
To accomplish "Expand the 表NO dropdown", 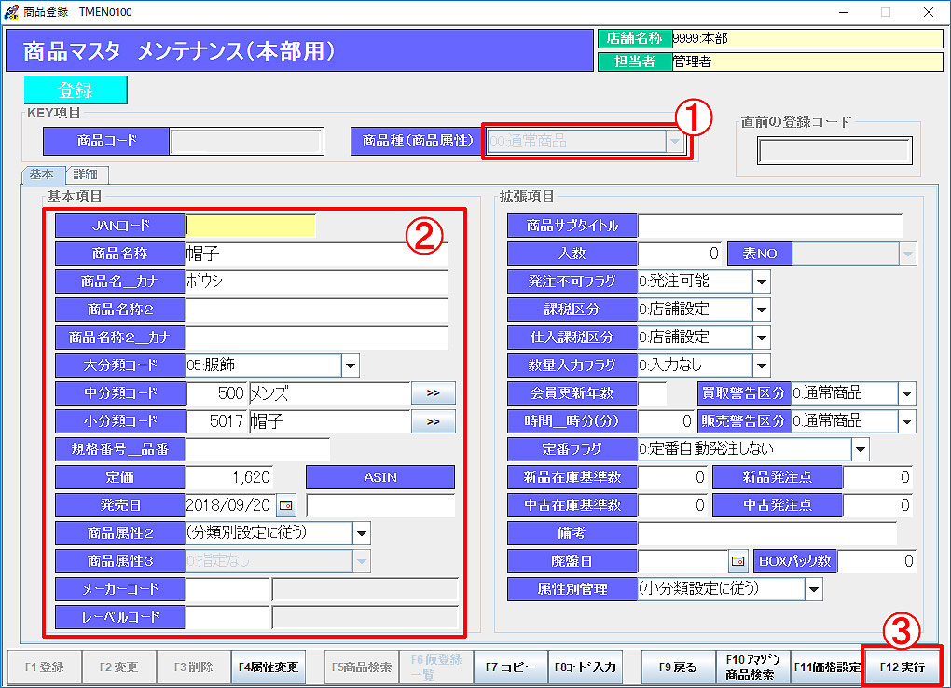I will 907,254.
